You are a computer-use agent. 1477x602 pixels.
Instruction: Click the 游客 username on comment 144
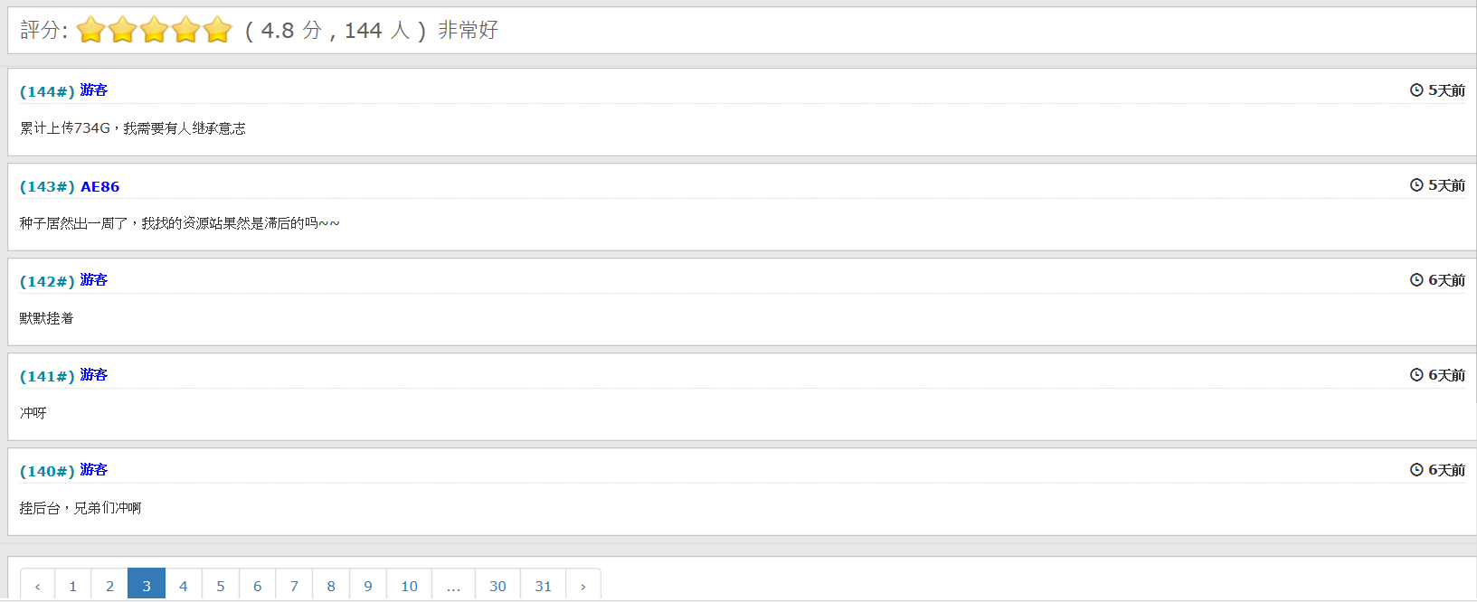tap(93, 90)
